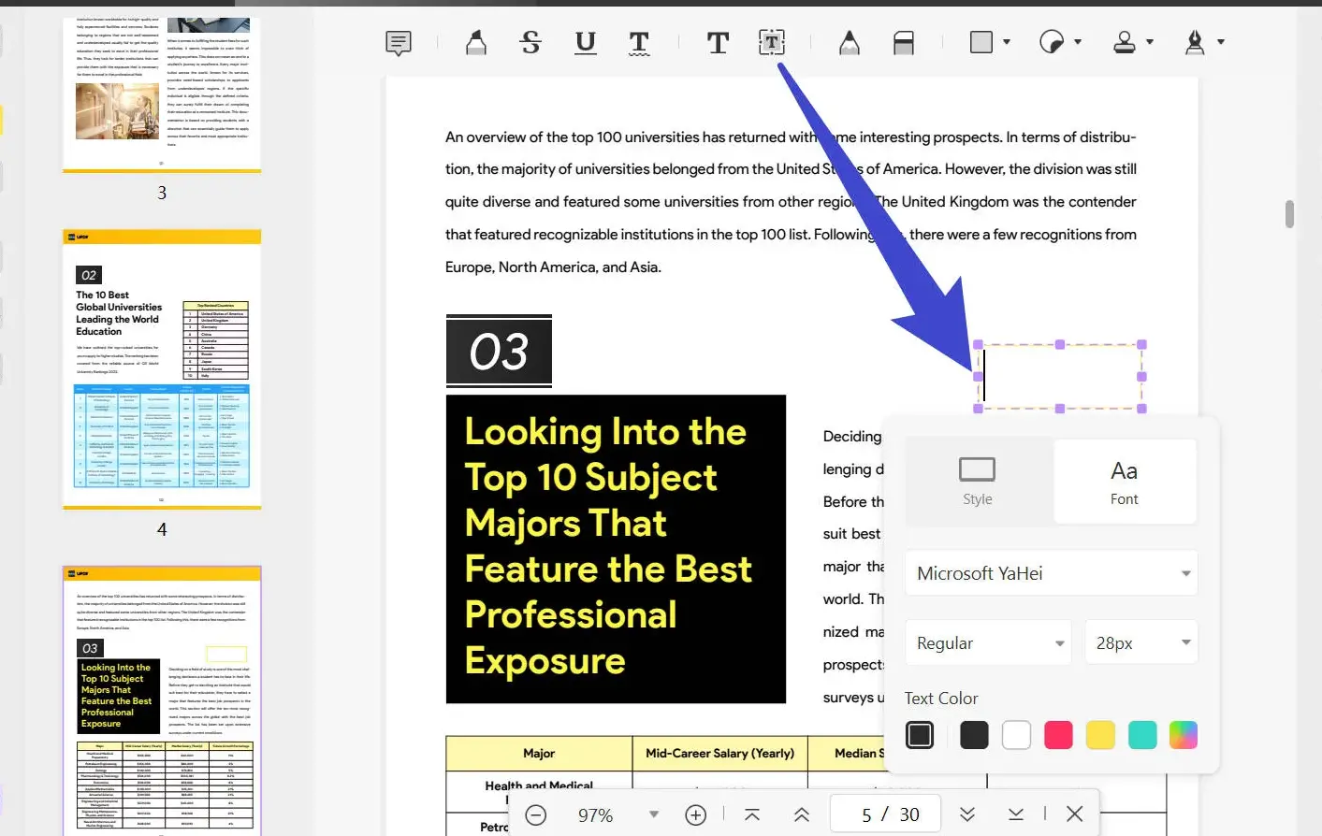Pick the eraser tool
Image resolution: width=1322 pixels, height=836 pixels.
(x=903, y=43)
